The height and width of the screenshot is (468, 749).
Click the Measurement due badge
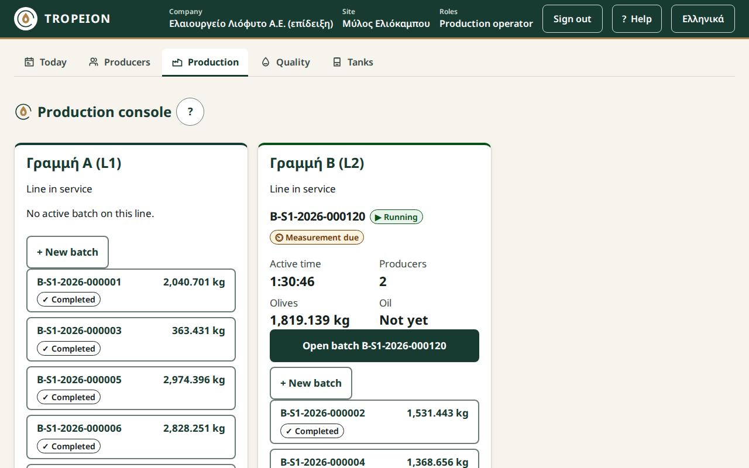[317, 238]
